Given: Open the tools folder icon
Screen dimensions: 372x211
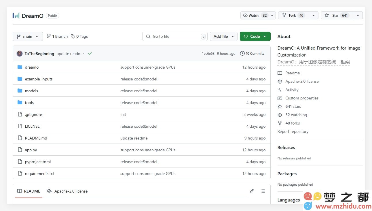Looking at the screenshot, I should pyautogui.click(x=20, y=103).
